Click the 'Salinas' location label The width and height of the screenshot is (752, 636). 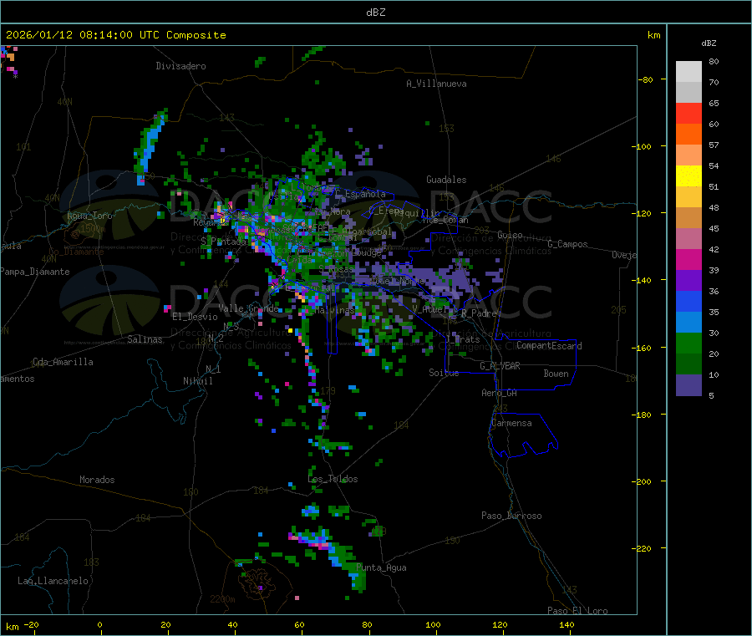pyautogui.click(x=145, y=339)
